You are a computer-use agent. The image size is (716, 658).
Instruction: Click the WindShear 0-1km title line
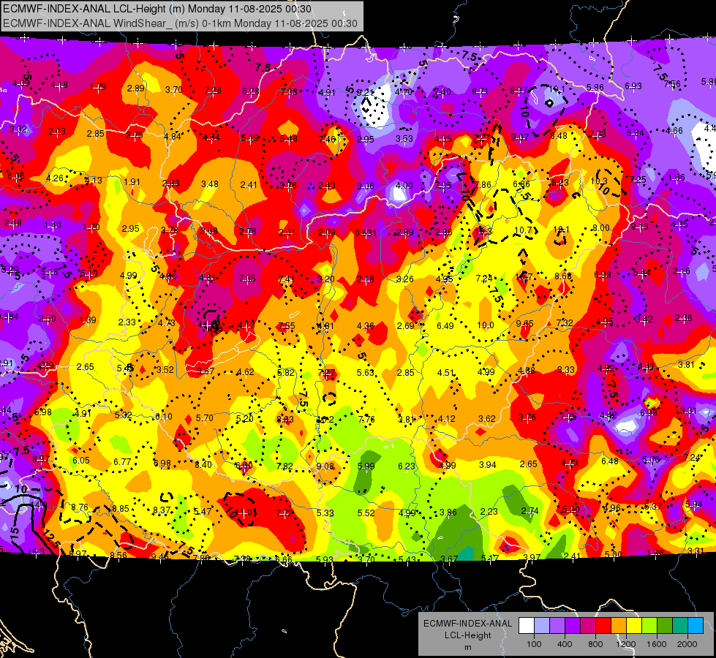[181, 23]
